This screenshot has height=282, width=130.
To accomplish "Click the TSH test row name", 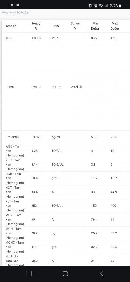I will tap(9, 38).
